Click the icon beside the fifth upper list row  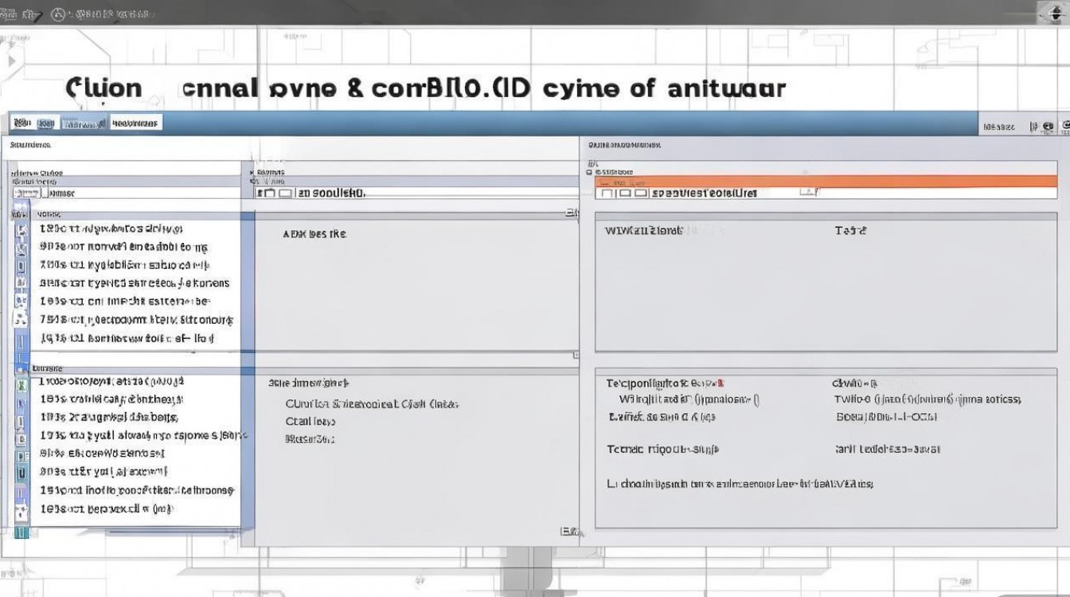click(21, 302)
